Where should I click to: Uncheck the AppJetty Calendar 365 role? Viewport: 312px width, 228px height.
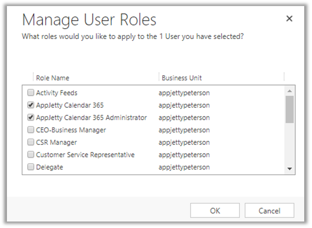[31, 105]
